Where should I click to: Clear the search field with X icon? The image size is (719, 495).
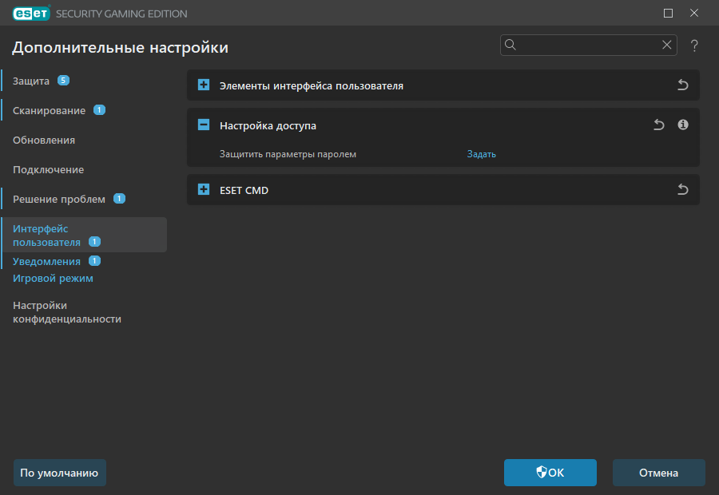pyautogui.click(x=667, y=45)
